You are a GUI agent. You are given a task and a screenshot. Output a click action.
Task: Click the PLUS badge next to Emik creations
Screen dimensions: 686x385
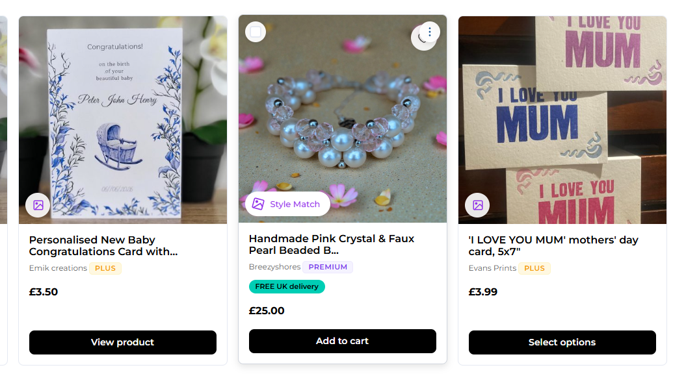105,268
